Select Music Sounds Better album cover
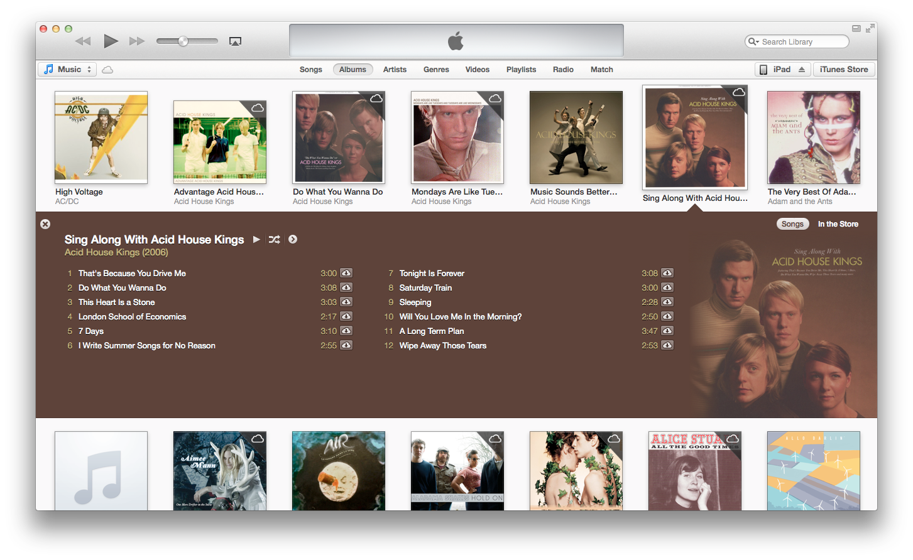This screenshot has width=913, height=560. pyautogui.click(x=576, y=137)
